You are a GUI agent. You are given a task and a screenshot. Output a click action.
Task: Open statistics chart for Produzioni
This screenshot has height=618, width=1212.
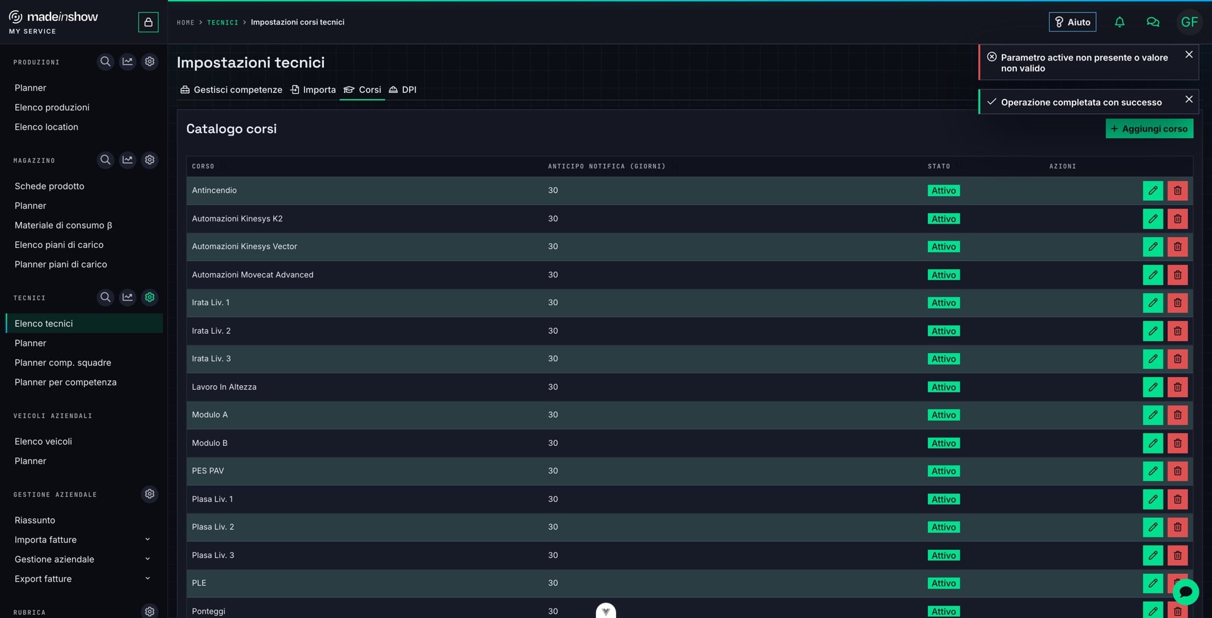pos(128,62)
